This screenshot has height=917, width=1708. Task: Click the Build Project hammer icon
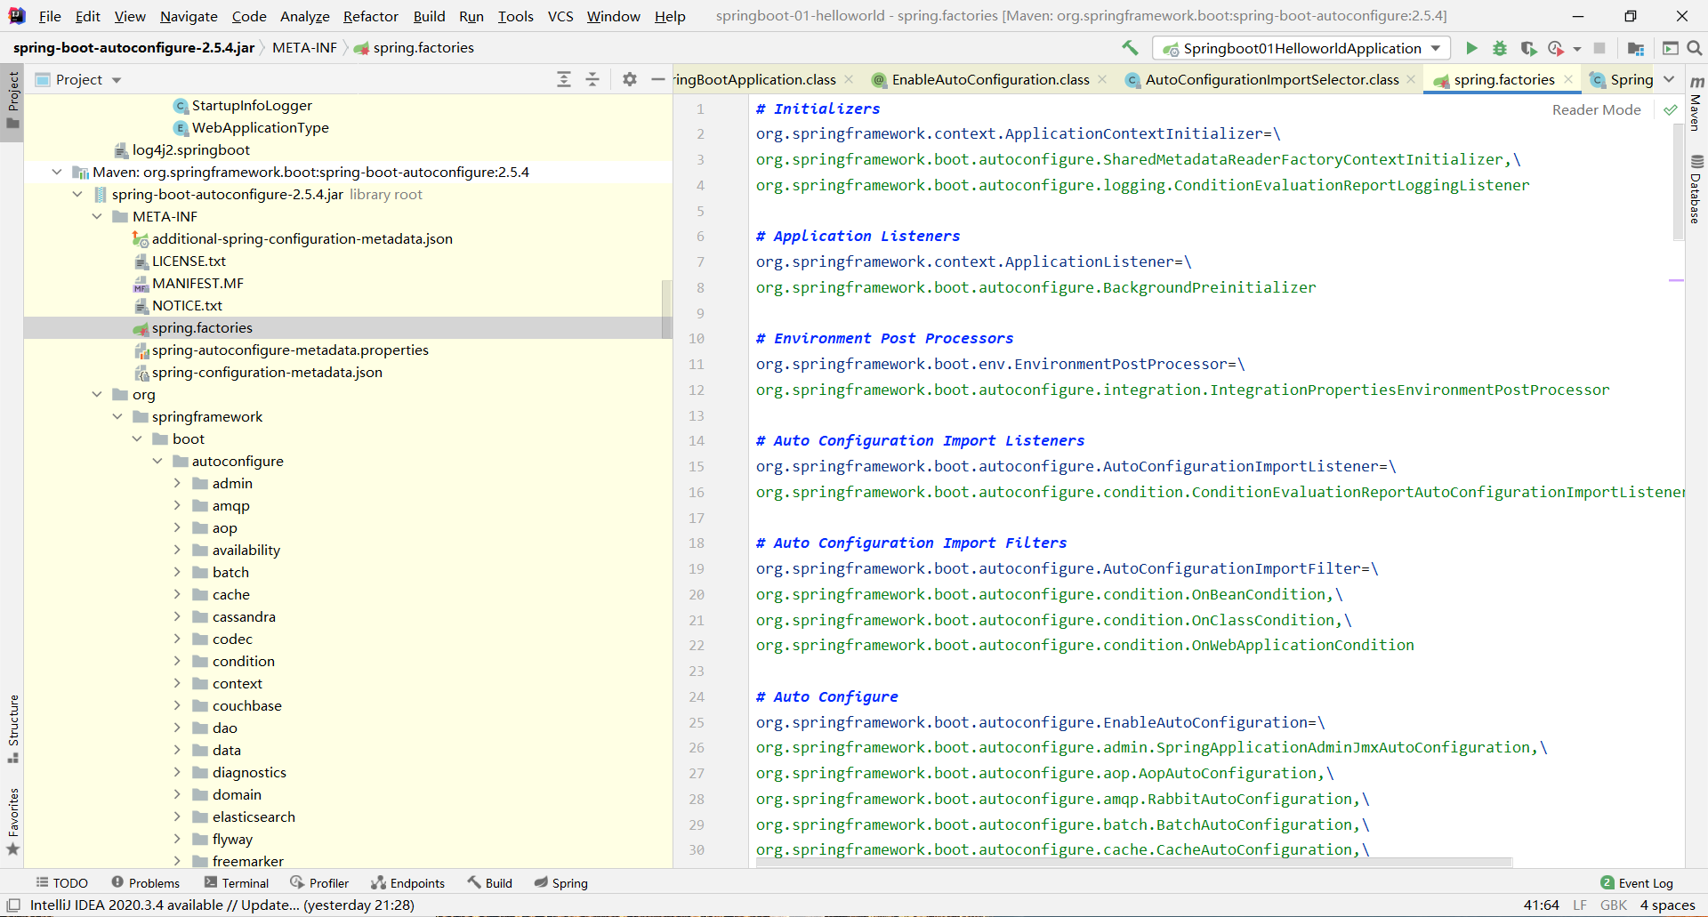(1130, 48)
